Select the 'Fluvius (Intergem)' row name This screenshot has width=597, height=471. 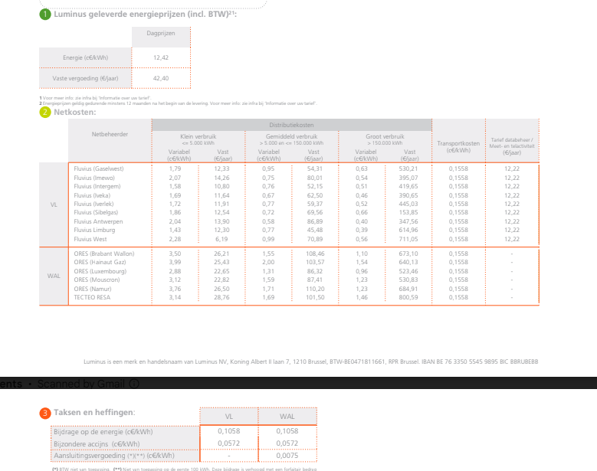[x=97, y=186]
